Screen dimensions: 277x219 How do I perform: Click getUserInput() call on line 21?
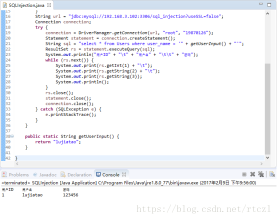tap(208, 44)
